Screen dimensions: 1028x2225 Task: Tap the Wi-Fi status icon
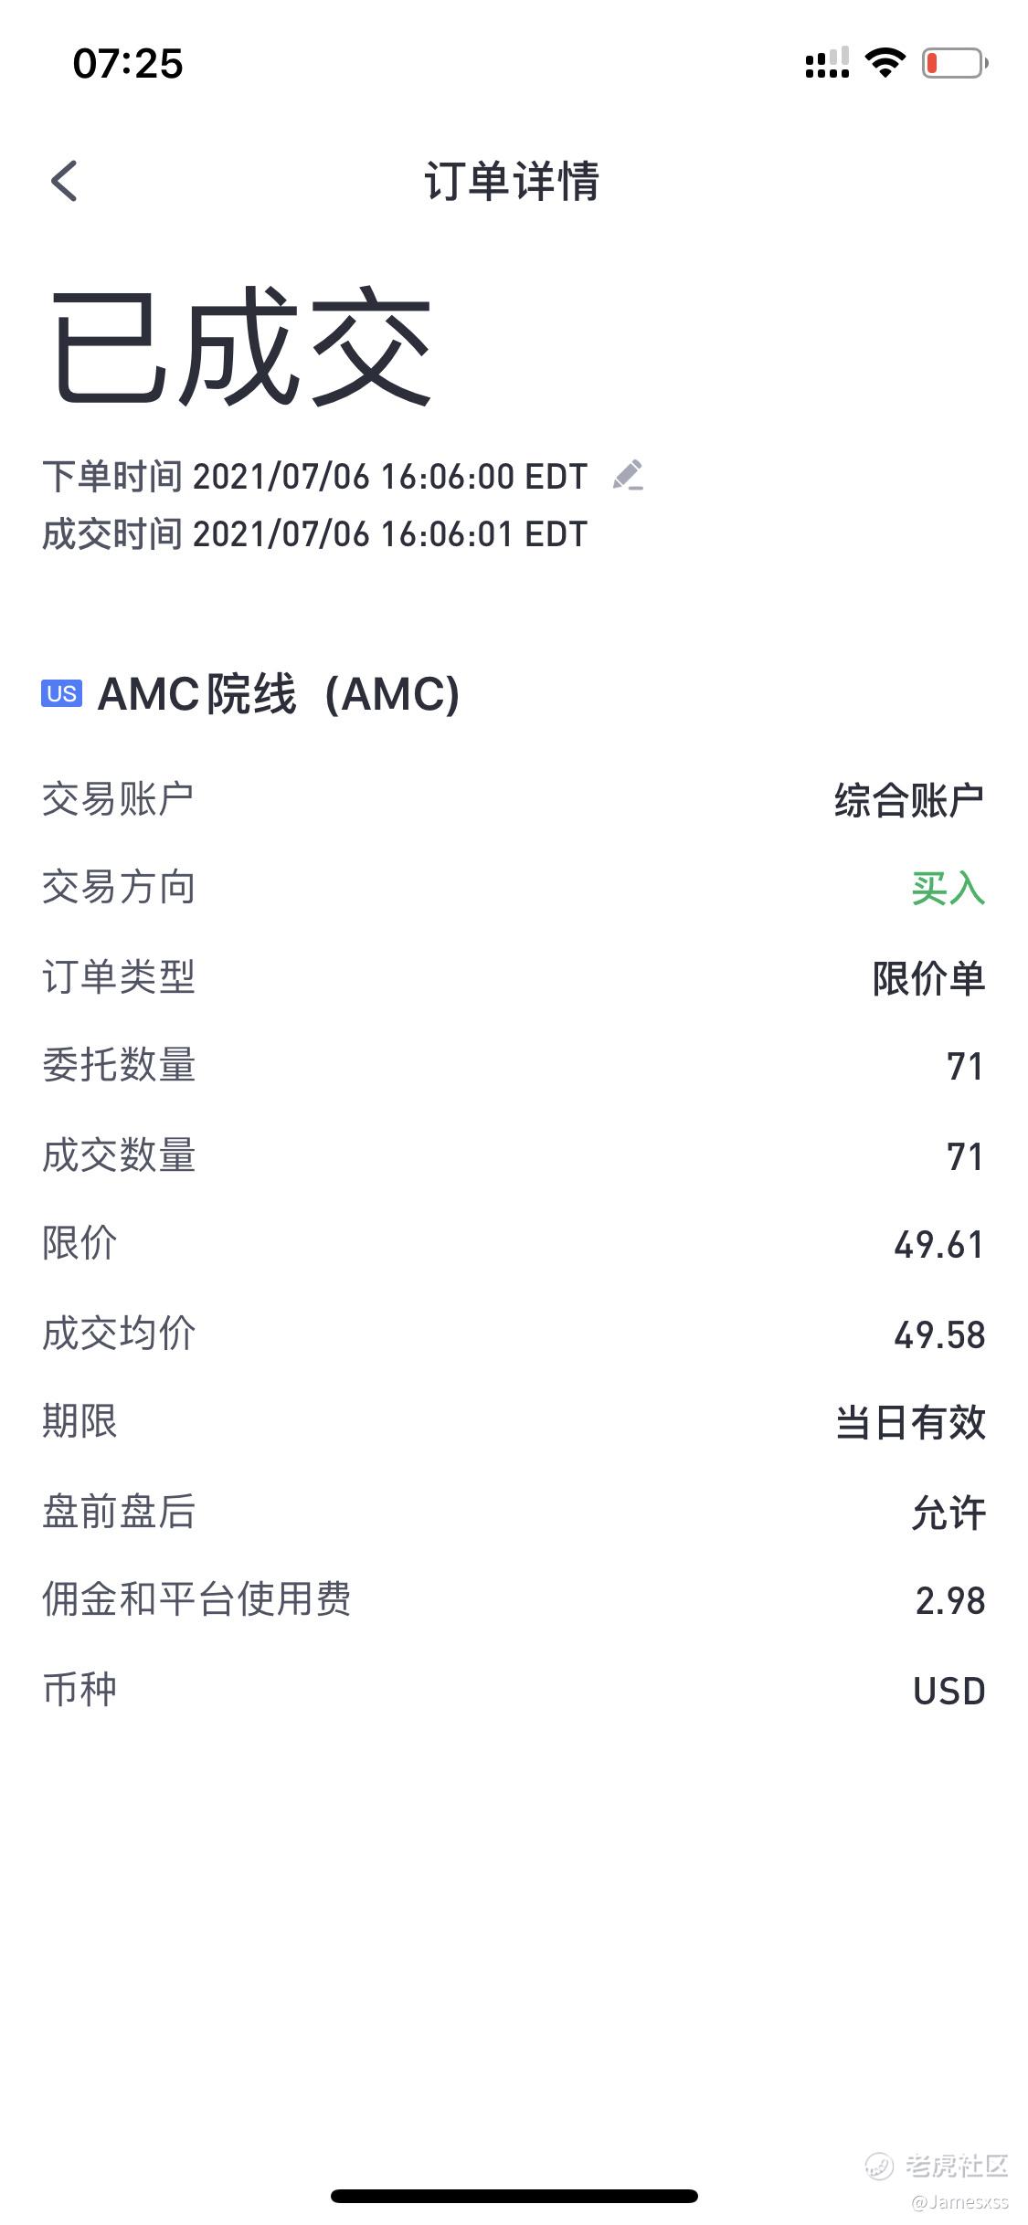(x=885, y=63)
